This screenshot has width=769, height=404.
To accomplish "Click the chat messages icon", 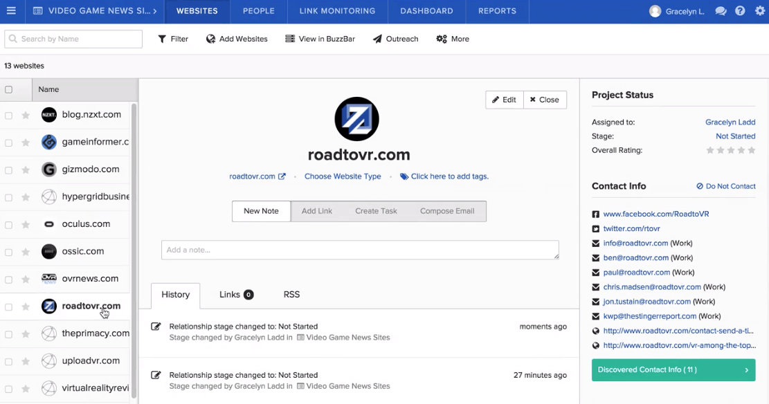I will click(x=721, y=11).
